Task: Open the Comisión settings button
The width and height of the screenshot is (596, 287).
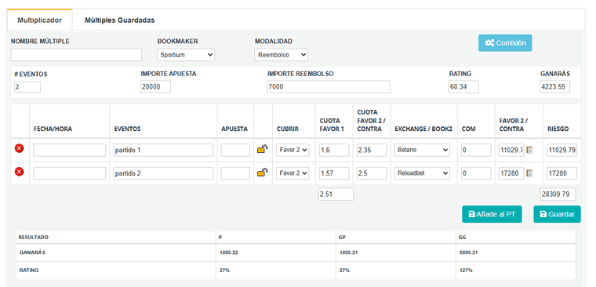Action: coord(505,43)
